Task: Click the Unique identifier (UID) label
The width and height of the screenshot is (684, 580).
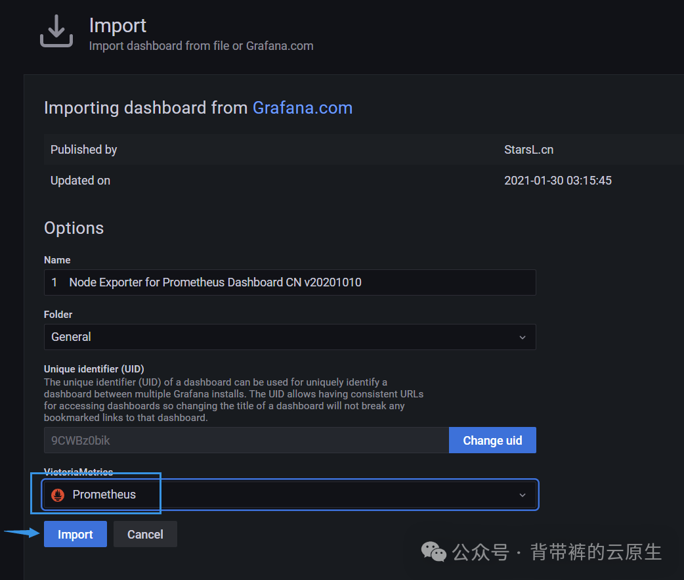Action: tap(94, 369)
